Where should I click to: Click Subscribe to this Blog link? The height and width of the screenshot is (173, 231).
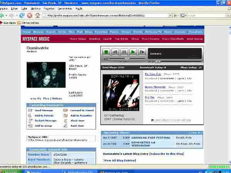(x=167, y=154)
